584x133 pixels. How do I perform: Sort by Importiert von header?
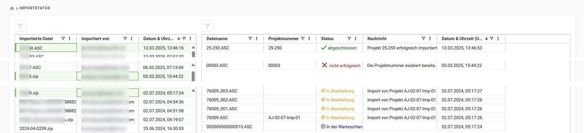pyautogui.click(x=95, y=38)
